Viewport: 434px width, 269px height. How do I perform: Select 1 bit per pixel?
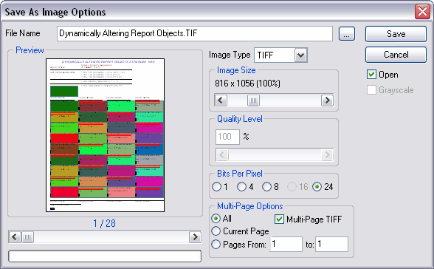(x=216, y=187)
